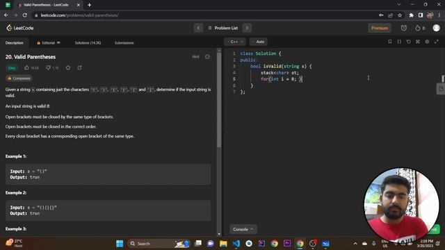Click the taskbar Search box
The image size is (445, 250).
(x=159, y=244)
